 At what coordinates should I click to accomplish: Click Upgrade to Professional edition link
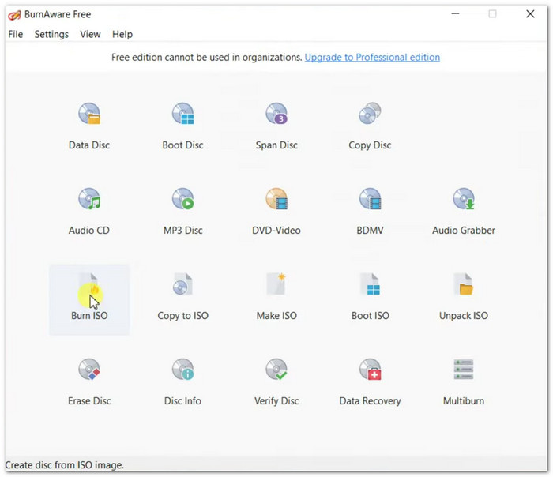coord(372,58)
